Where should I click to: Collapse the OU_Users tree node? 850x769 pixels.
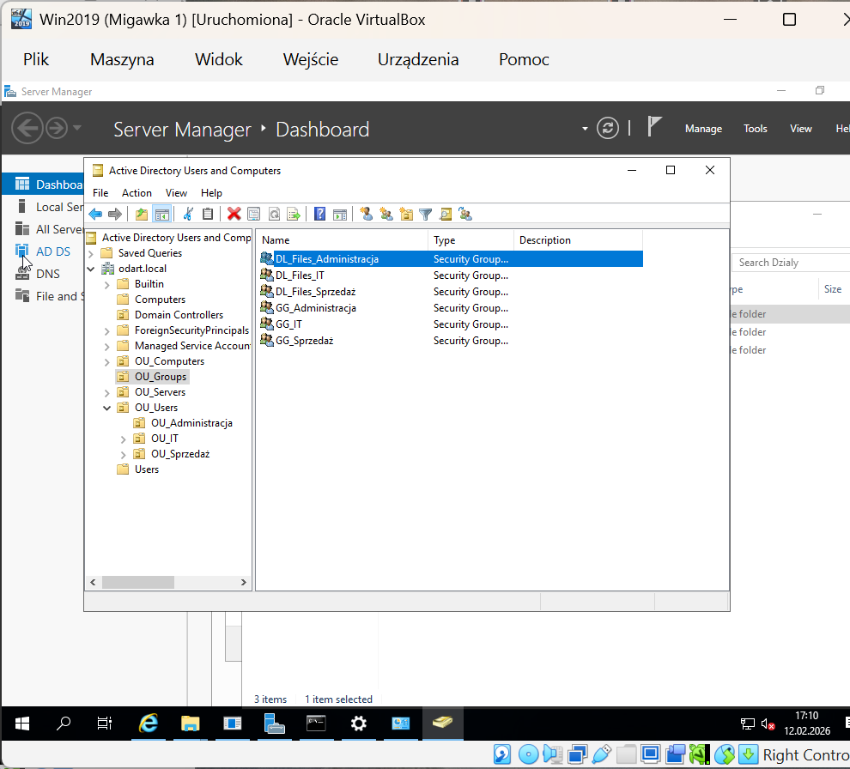106,408
